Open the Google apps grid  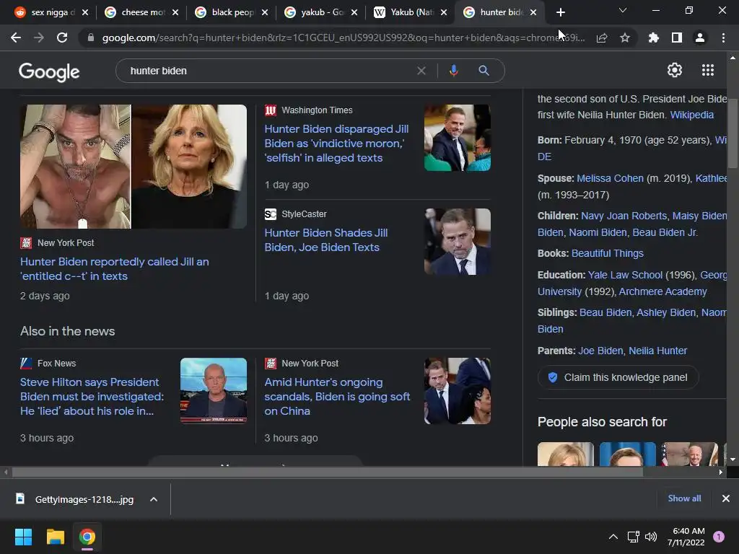click(708, 70)
